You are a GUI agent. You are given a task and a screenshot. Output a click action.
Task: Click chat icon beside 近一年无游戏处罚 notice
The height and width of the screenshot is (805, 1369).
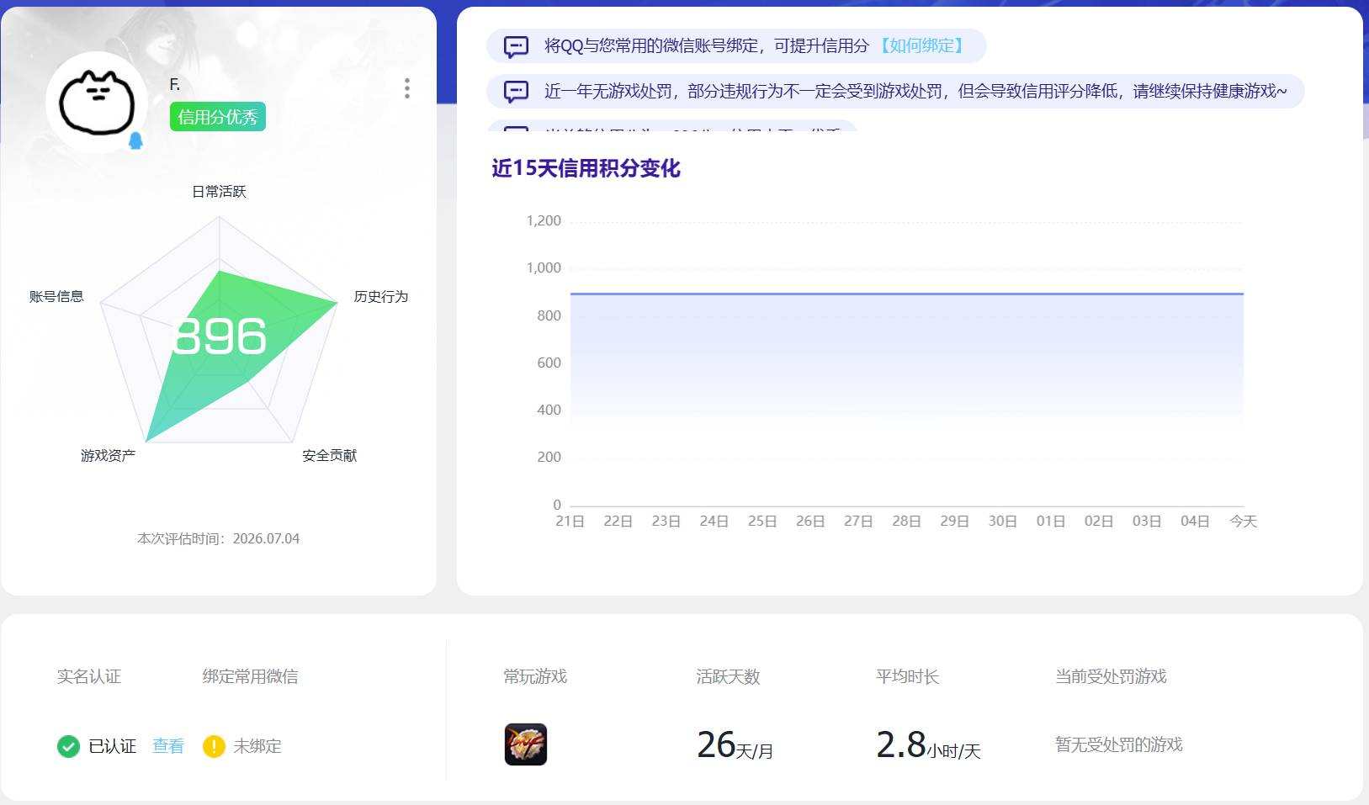click(x=516, y=91)
